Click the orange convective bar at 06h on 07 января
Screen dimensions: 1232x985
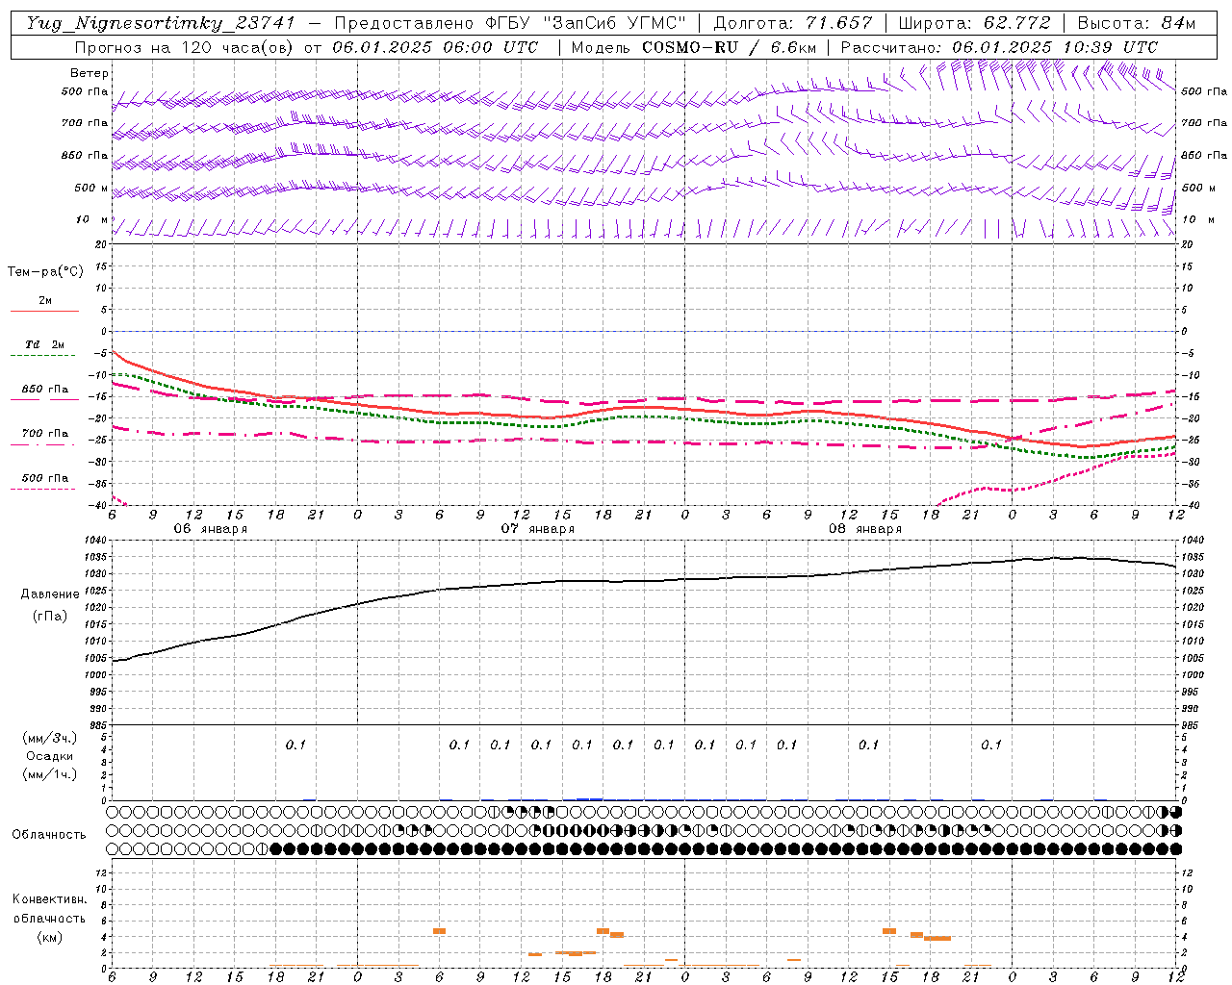(x=439, y=931)
